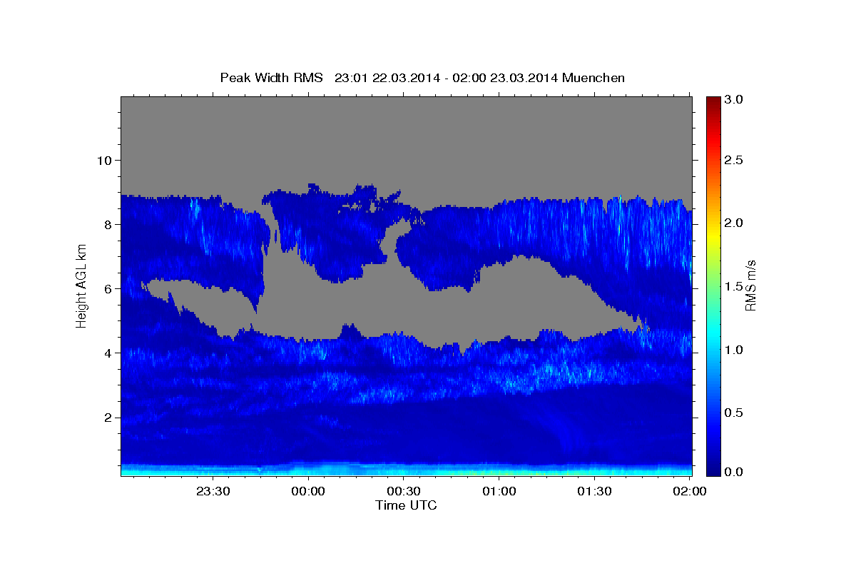The image size is (856, 571).
Task: Click the colorbar value 3.0
Action: (x=735, y=99)
